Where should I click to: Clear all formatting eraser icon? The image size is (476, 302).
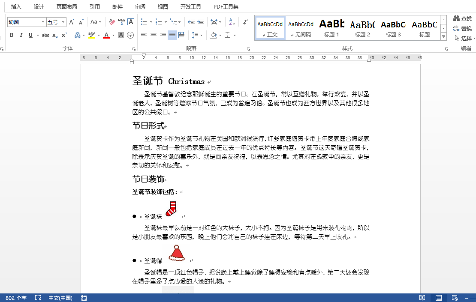[x=112, y=22]
